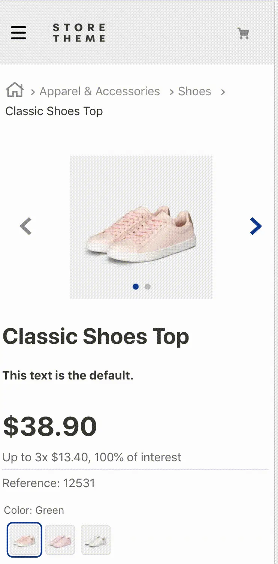Go to home via breadcrumb house icon
278x564 pixels.
15,90
